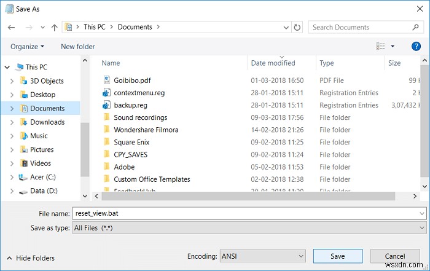The image size is (430, 271).
Task: Toggle Hide Folders panel
Action: tap(29, 258)
